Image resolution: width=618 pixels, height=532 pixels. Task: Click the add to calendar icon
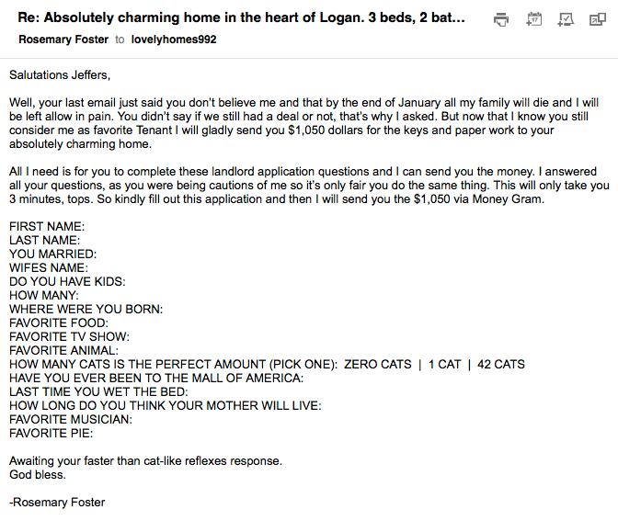point(534,19)
